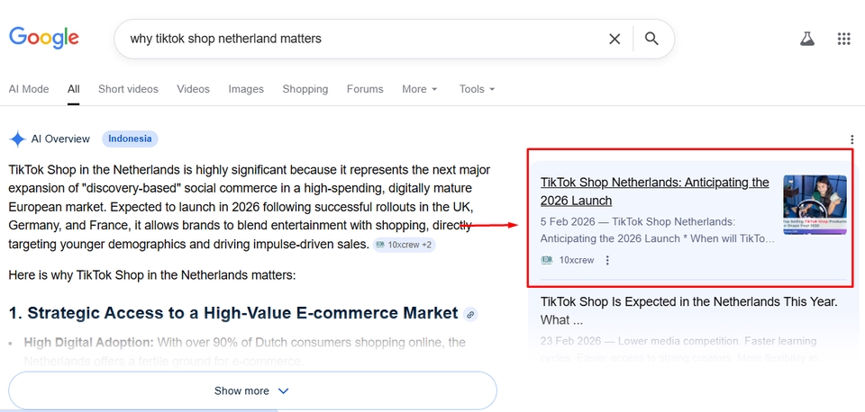Screen dimensions: 865x412
Task: Click the AI Overview sparkle icon
Action: [17, 139]
